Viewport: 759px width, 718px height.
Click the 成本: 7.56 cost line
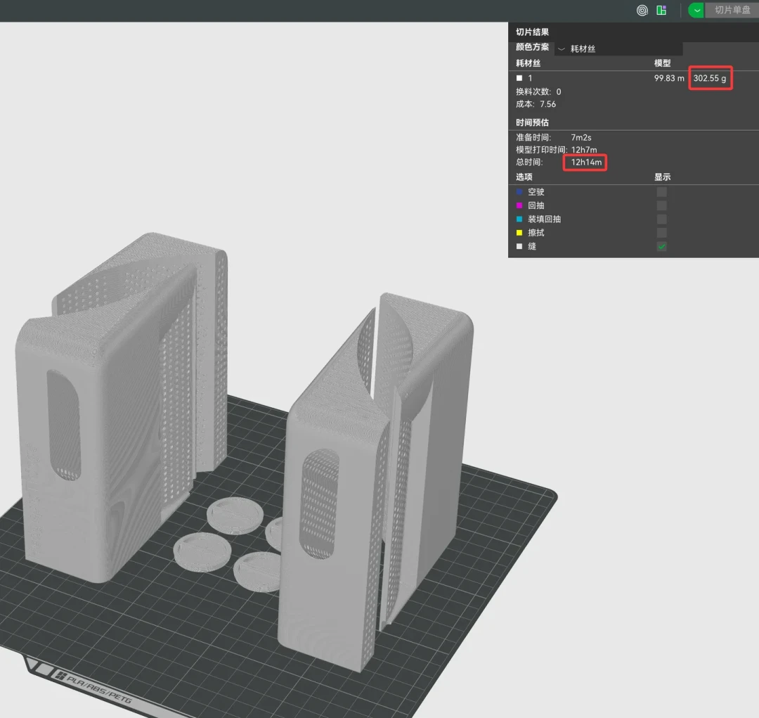point(536,104)
